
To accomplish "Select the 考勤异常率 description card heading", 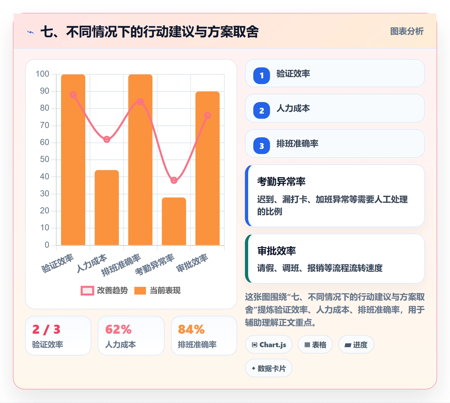I will (281, 182).
